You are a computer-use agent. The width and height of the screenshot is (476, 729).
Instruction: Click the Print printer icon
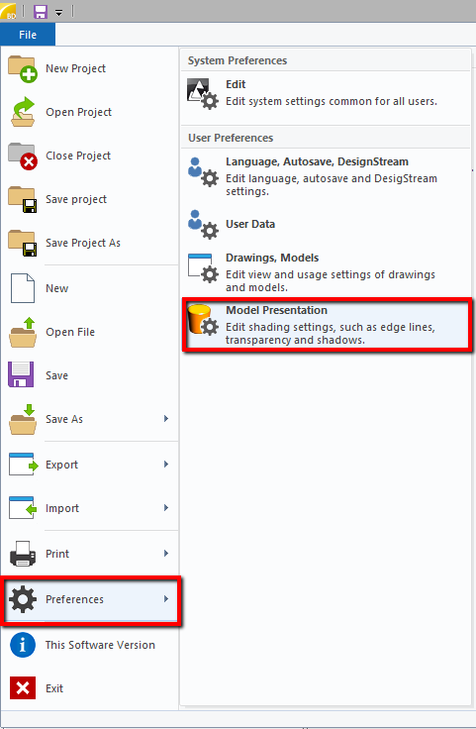[x=23, y=554]
